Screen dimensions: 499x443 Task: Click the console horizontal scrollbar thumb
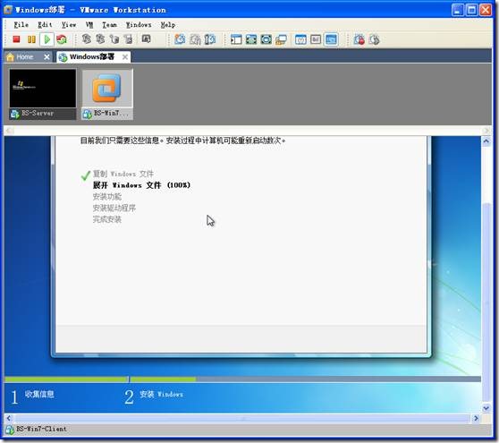click(242, 418)
